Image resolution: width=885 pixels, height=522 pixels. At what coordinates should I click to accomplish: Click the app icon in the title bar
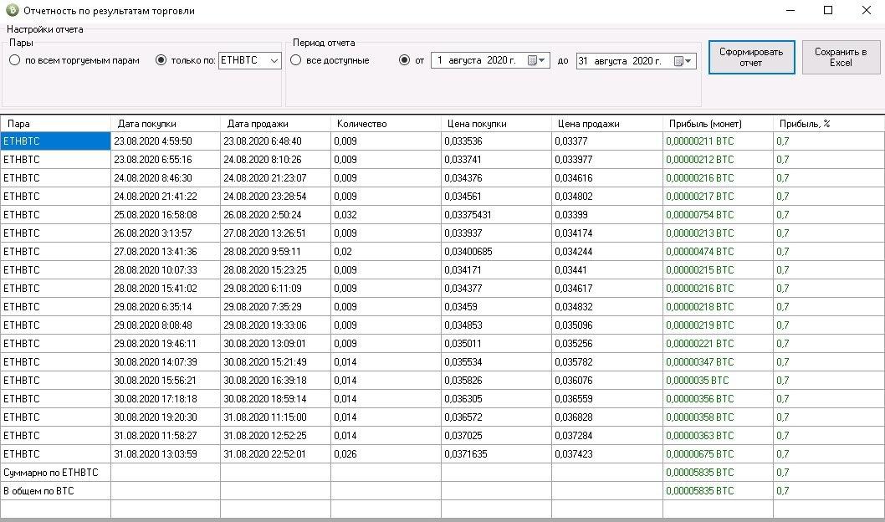(11, 10)
